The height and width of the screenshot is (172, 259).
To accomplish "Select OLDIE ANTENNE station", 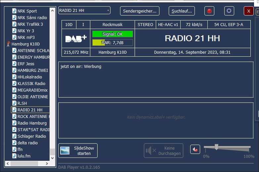I will tap(33, 97).
